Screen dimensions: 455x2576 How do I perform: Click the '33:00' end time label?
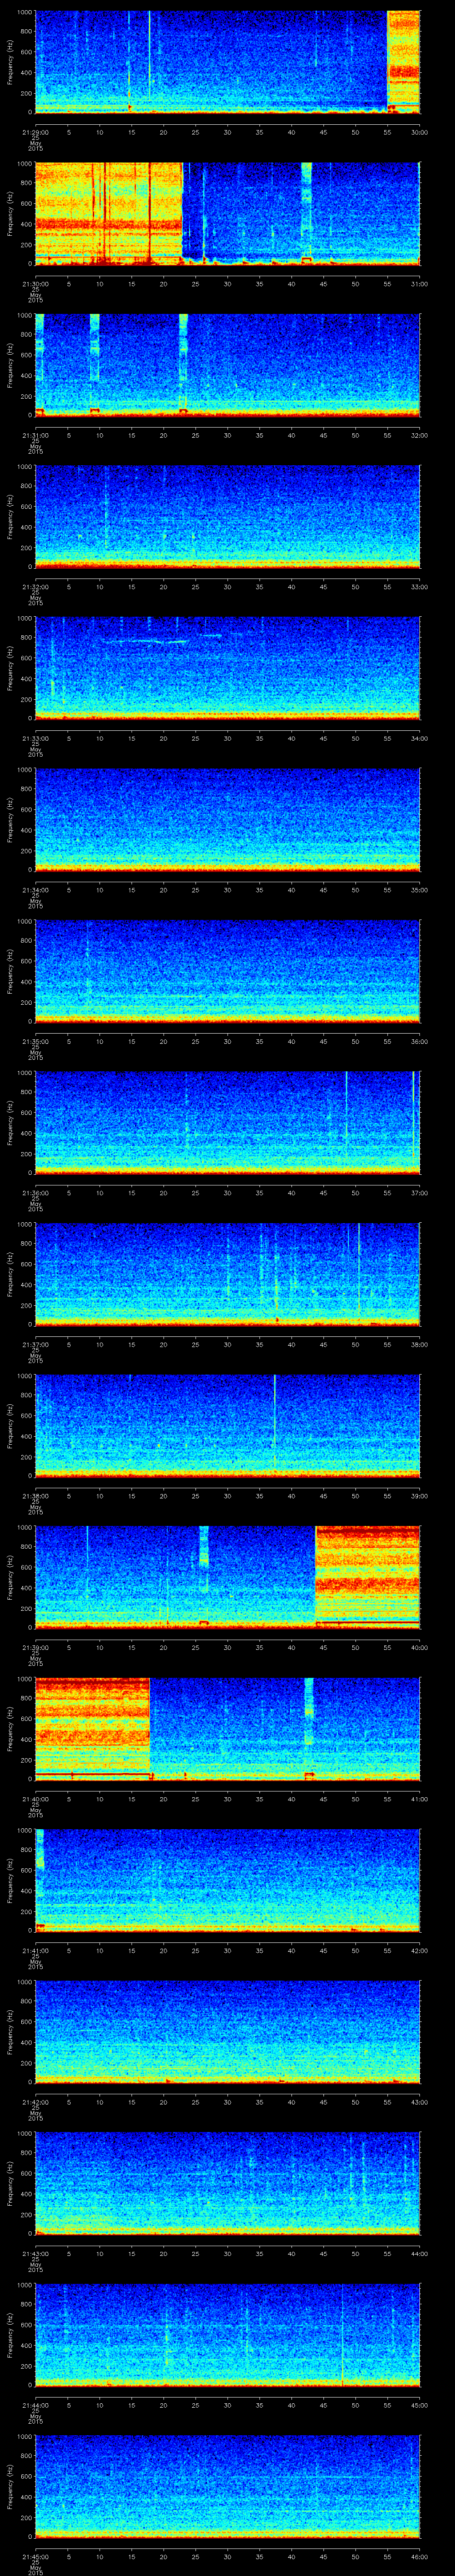point(419,587)
